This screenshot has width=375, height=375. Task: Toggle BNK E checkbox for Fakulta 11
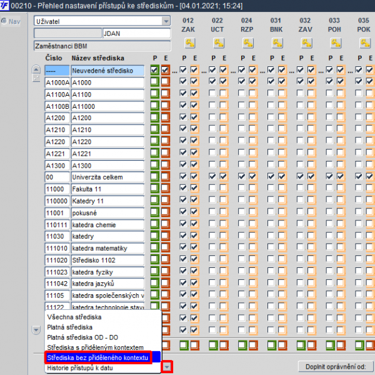pos(282,188)
